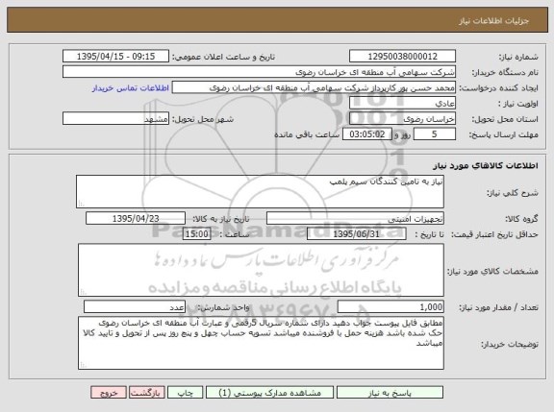Click the announcement date field 1395/04/15 - 09:15
554x412 pixels.
pyautogui.click(x=115, y=57)
